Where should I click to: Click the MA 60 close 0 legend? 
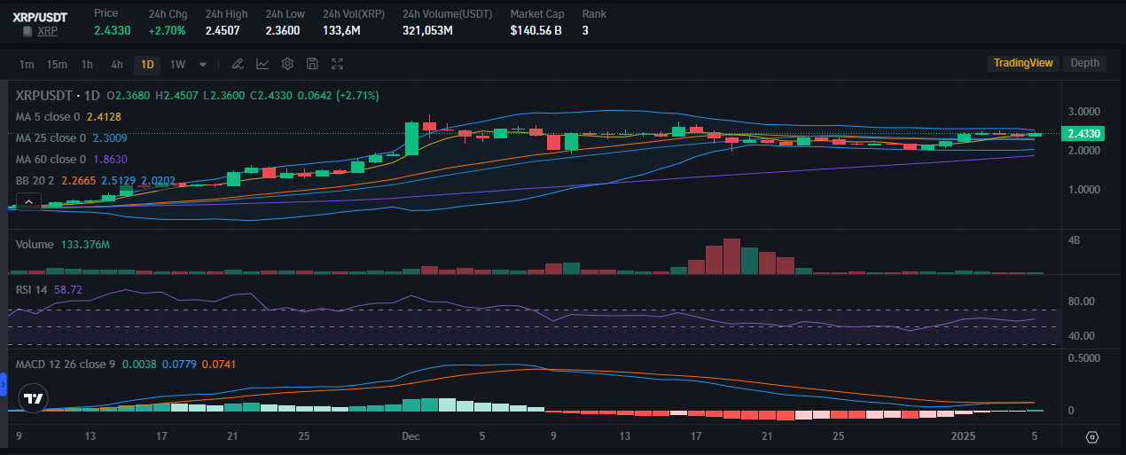click(51, 160)
